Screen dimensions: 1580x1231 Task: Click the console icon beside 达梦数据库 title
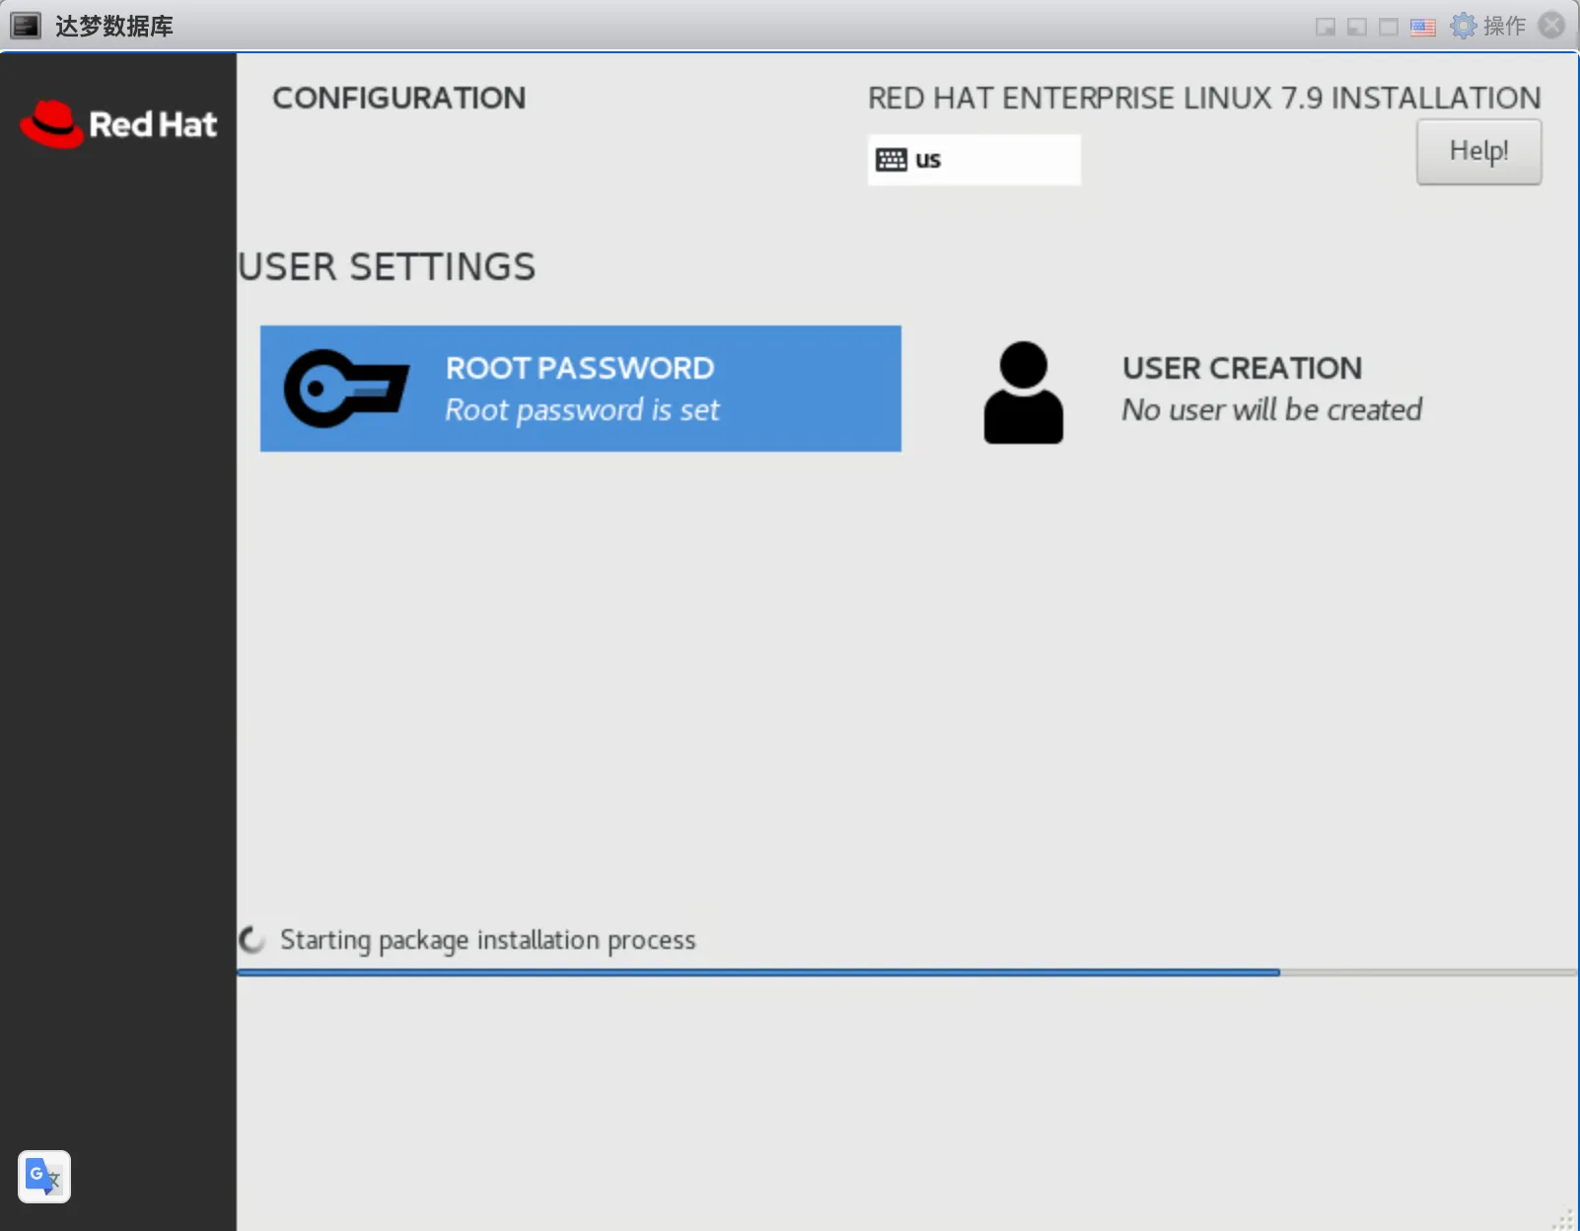(26, 26)
